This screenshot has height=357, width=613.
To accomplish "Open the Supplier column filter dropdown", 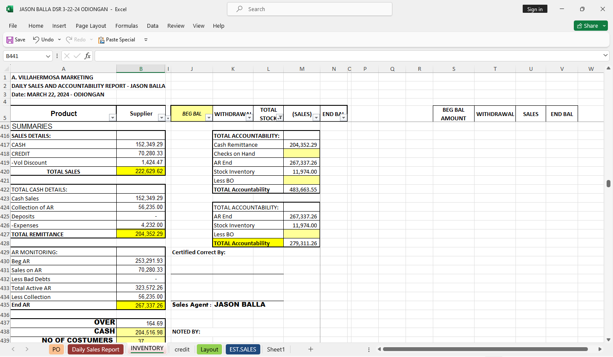I will click(161, 118).
